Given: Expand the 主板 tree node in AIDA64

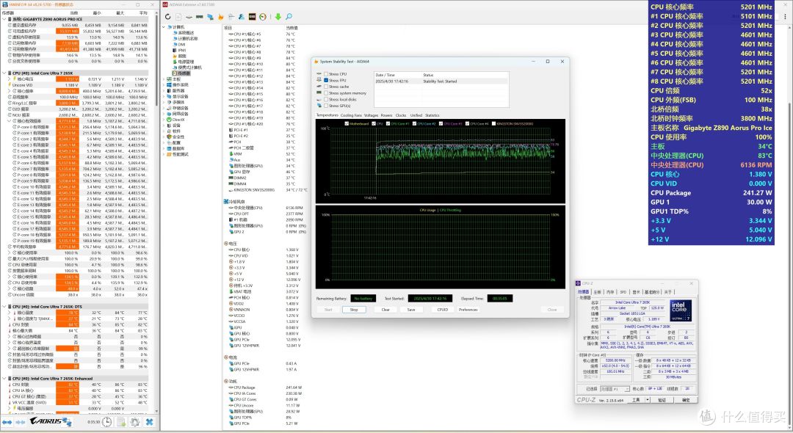Looking at the screenshot, I should [164, 79].
